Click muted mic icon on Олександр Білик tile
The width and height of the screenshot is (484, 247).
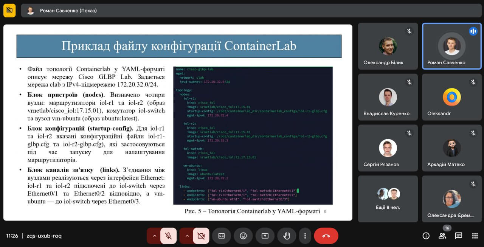point(409,31)
